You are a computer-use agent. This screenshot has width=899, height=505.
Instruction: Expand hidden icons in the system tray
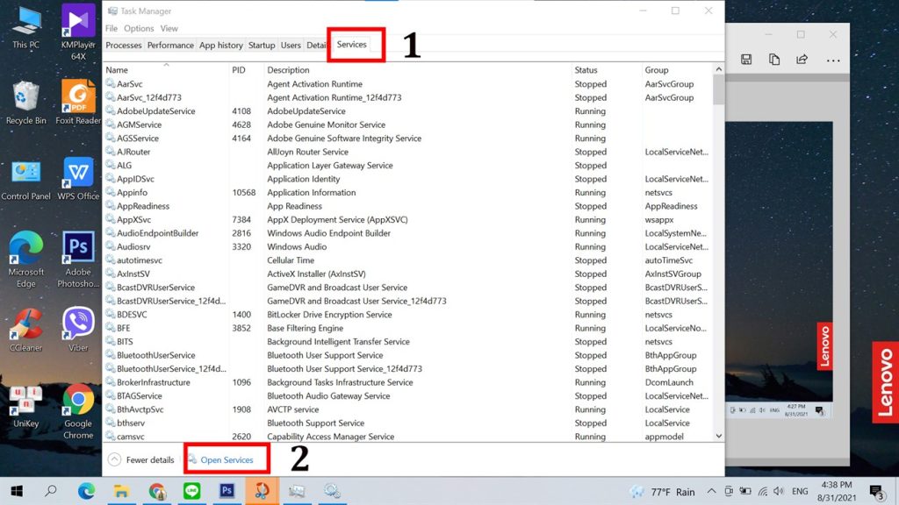[712, 492]
